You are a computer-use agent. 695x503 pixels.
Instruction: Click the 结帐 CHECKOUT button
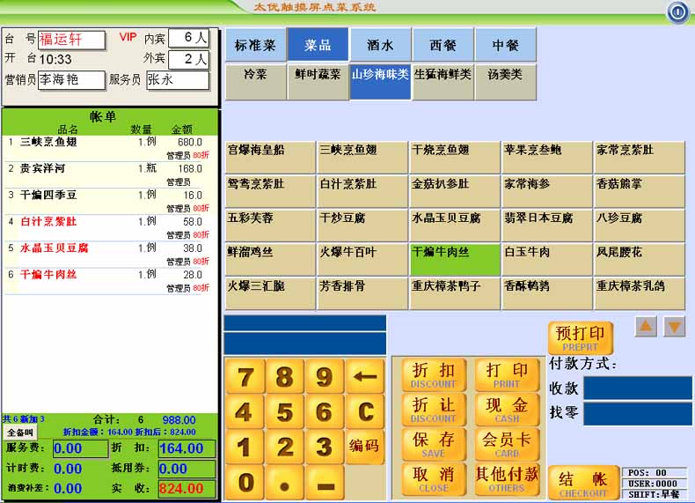583,483
